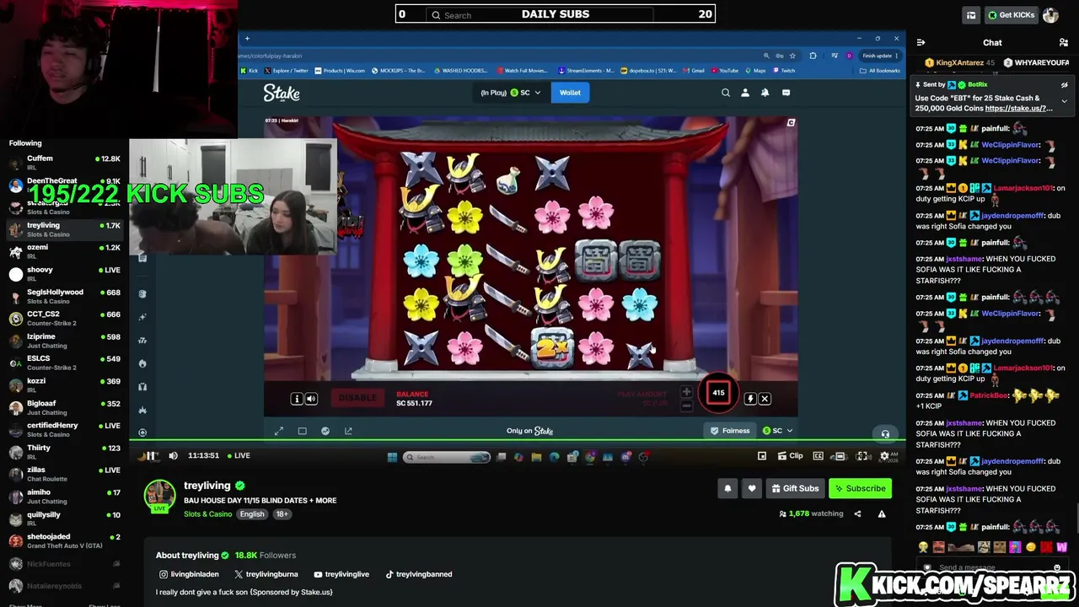Open the YouTube bookmark
The height and width of the screenshot is (607, 1079).
tap(725, 71)
